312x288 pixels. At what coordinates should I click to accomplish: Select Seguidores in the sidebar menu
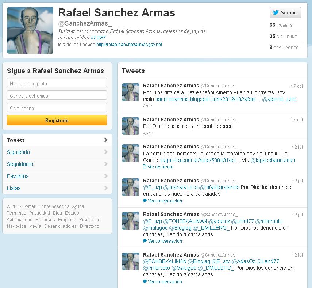pyautogui.click(x=57, y=164)
